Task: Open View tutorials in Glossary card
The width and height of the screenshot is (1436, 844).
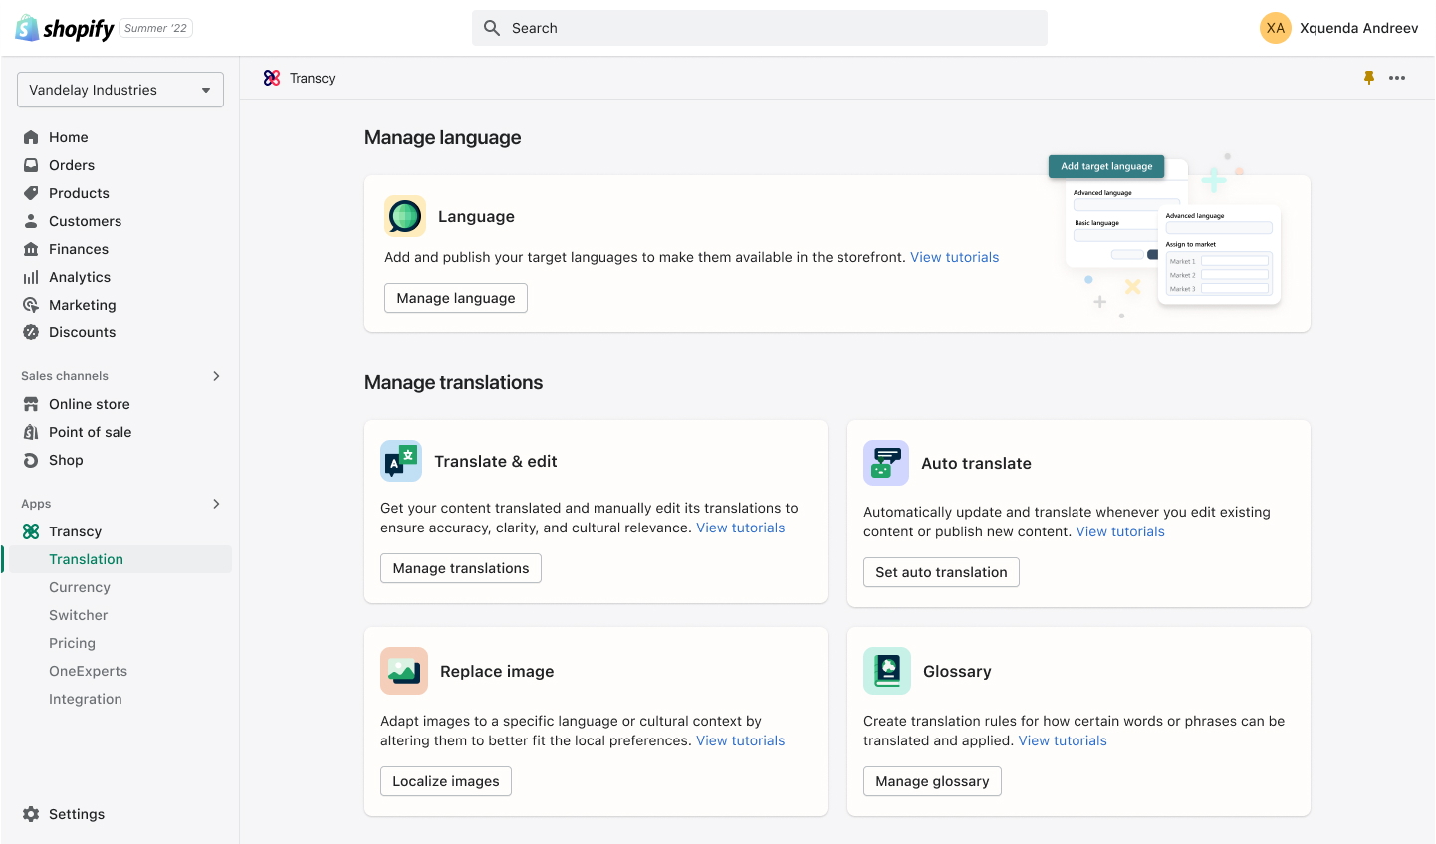Action: [x=1063, y=740]
